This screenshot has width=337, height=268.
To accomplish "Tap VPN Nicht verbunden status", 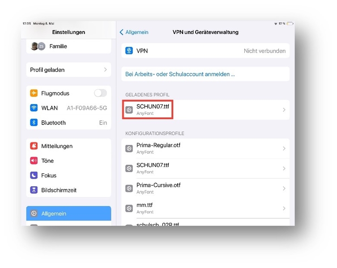I will 264,51.
